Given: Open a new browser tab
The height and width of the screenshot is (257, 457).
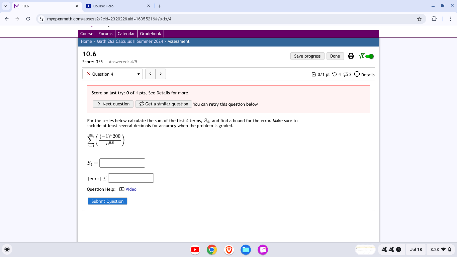Looking at the screenshot, I should point(160,6).
